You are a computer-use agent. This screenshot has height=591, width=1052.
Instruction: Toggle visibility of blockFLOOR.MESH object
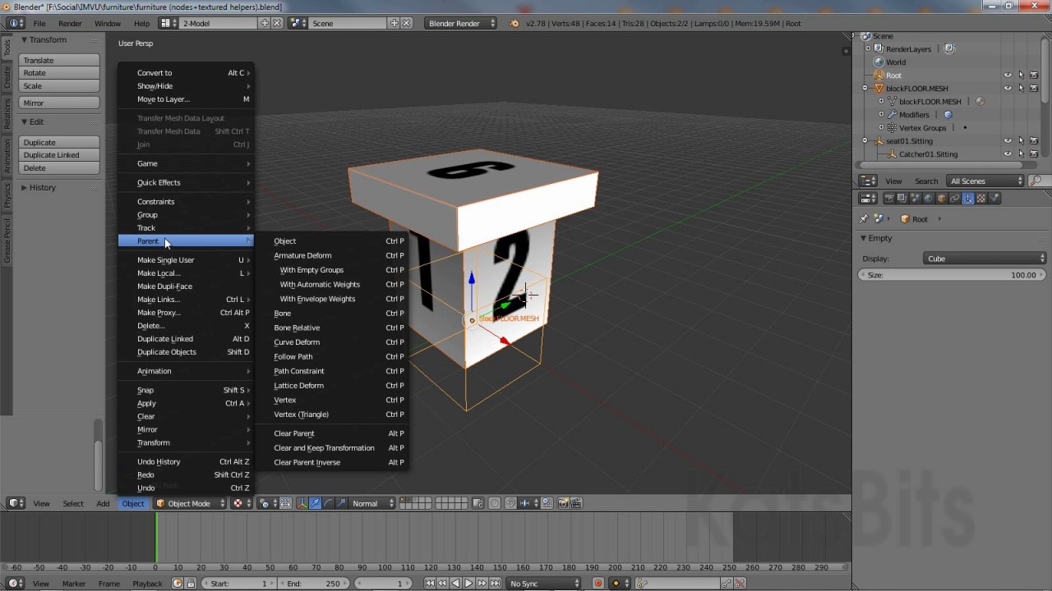point(1008,89)
